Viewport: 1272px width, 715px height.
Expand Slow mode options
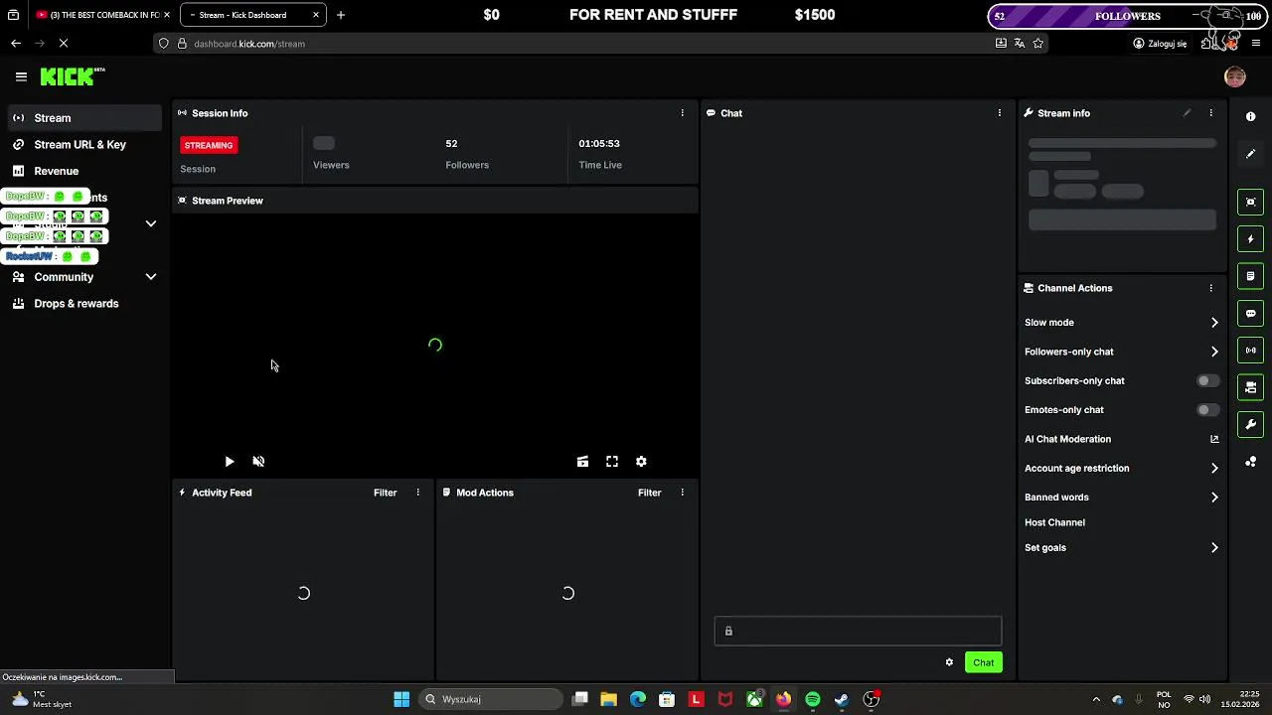click(1121, 323)
